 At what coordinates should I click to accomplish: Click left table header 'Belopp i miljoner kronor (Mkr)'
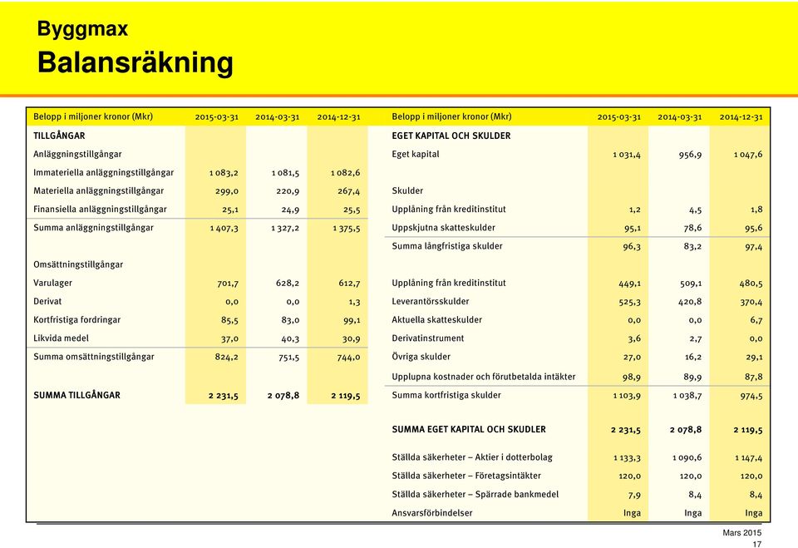[x=92, y=116]
